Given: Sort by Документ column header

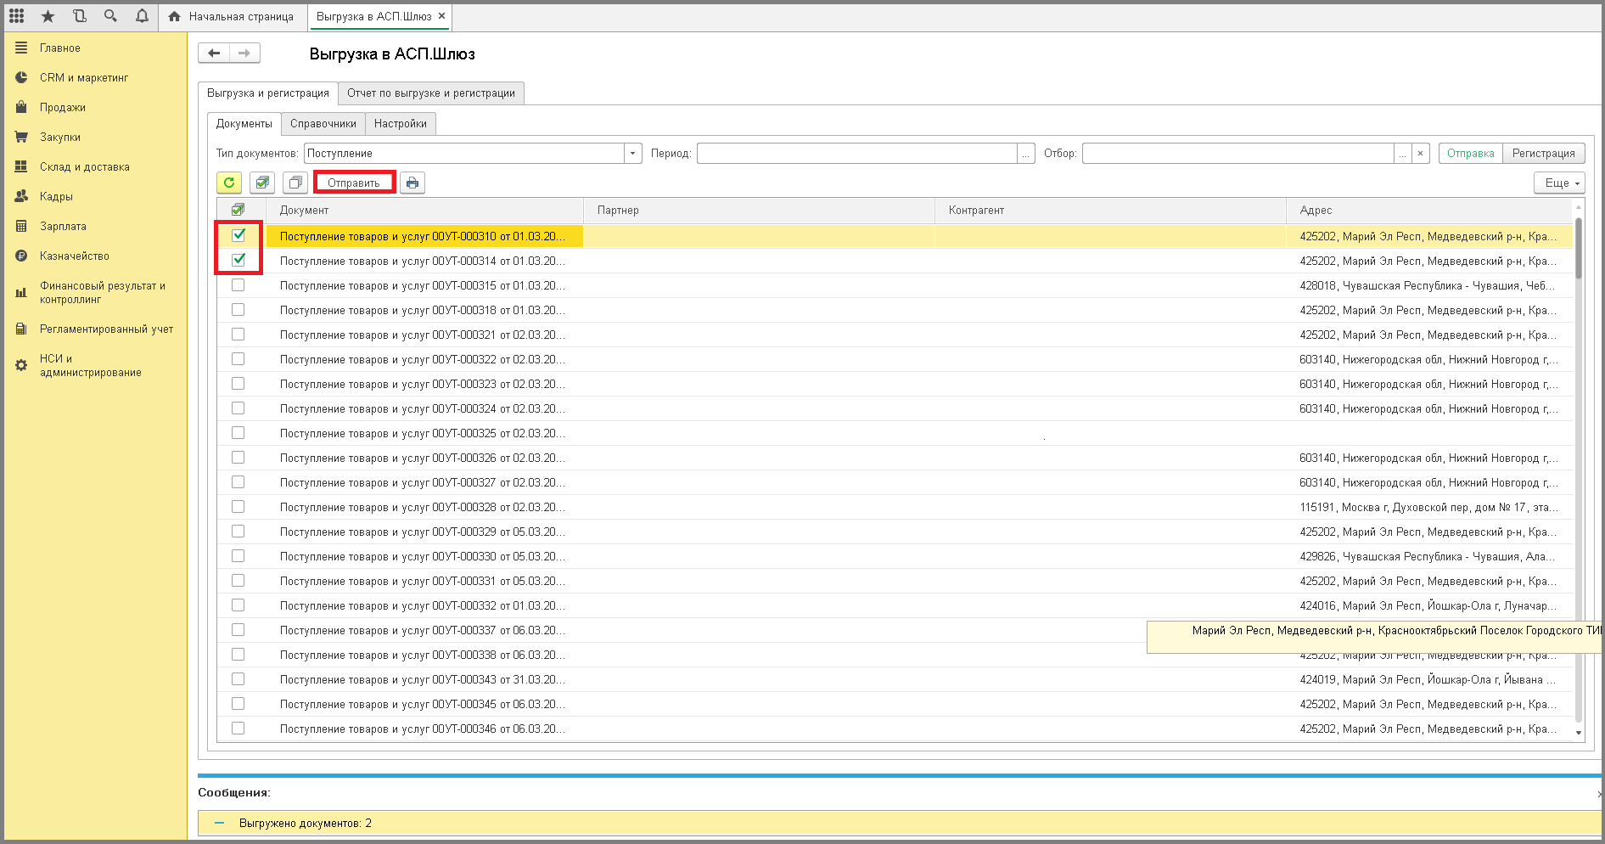Looking at the screenshot, I should (425, 211).
